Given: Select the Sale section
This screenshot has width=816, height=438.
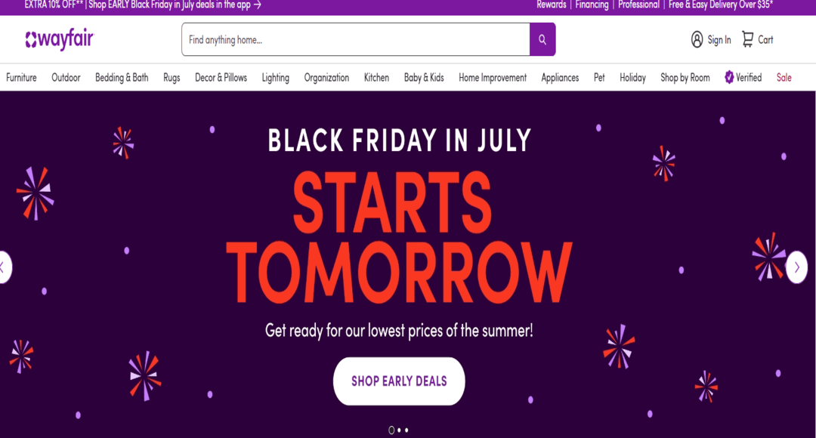Looking at the screenshot, I should tap(784, 77).
